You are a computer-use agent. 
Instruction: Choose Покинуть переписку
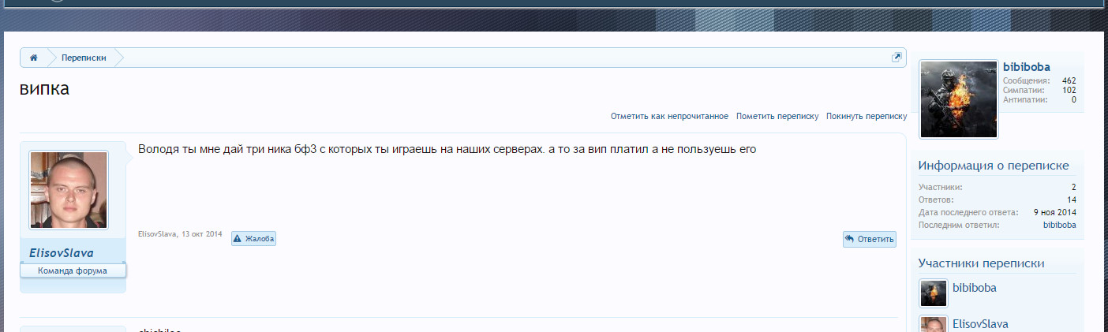point(867,116)
